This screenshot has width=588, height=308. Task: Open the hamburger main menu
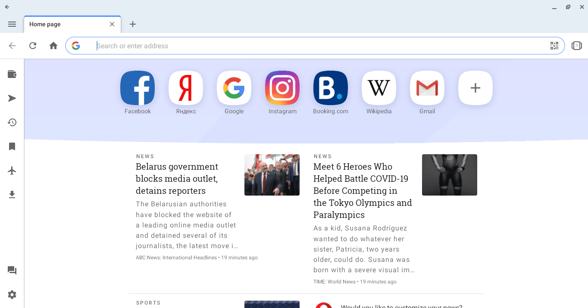click(x=12, y=24)
